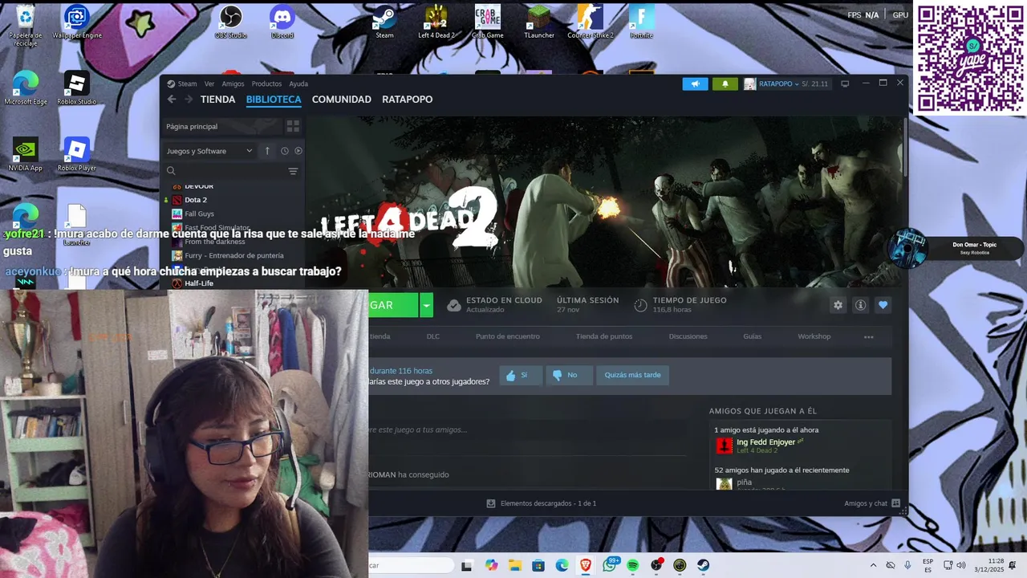The width and height of the screenshot is (1027, 578).
Task: Open Workshop link
Action: (x=814, y=336)
